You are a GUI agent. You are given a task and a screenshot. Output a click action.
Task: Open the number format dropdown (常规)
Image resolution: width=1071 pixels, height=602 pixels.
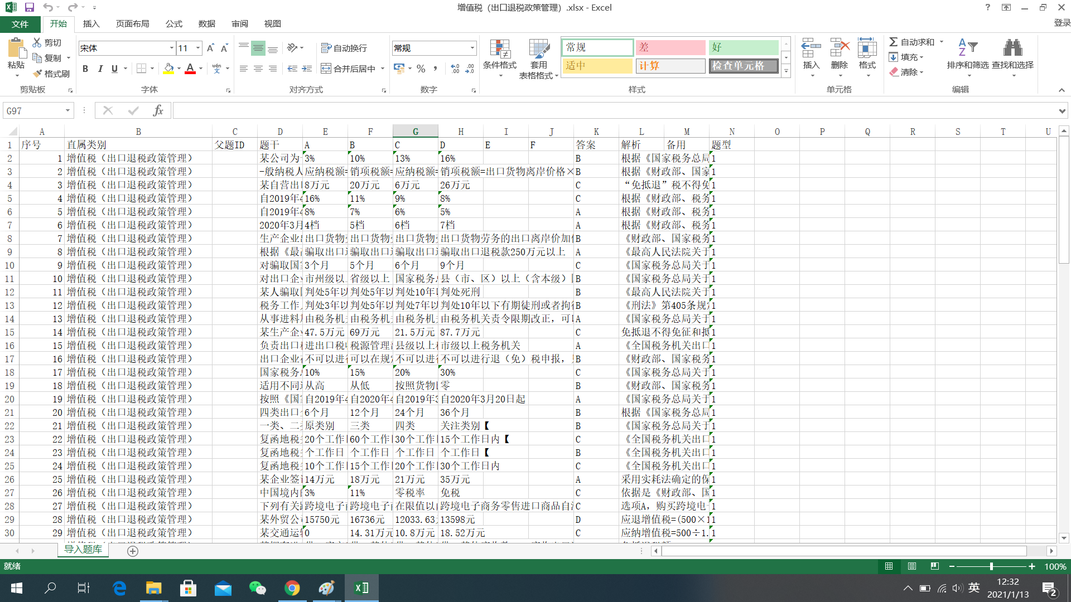point(472,48)
